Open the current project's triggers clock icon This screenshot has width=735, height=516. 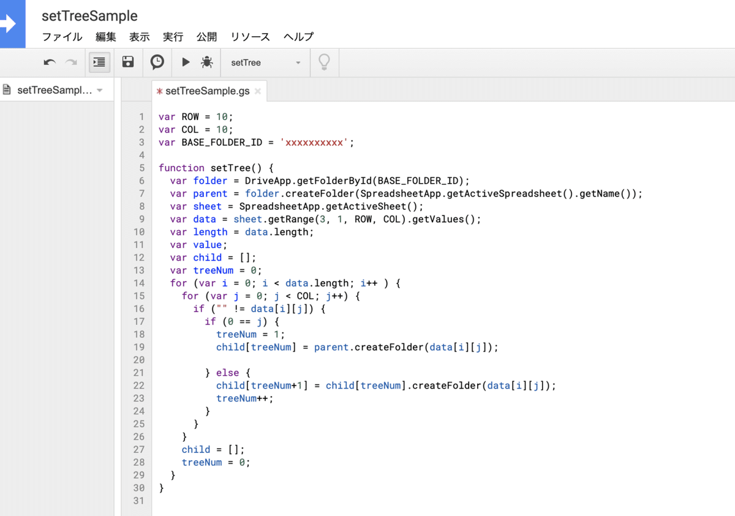coord(157,62)
